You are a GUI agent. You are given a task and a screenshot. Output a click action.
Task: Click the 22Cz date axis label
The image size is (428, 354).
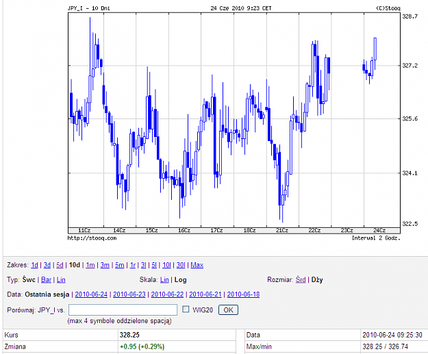coord(314,230)
